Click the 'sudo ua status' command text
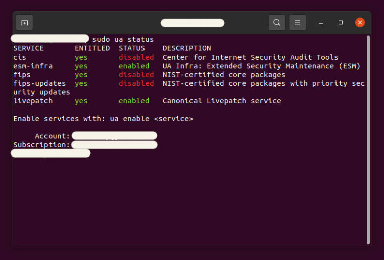 [x=123, y=39]
